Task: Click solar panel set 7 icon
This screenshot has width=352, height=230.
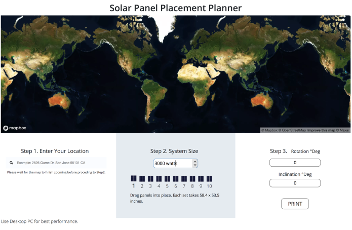Action: point(184,179)
